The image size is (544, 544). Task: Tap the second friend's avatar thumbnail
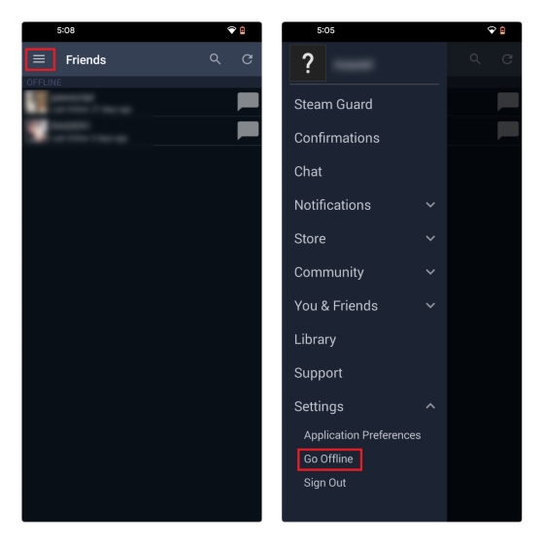click(x=37, y=130)
